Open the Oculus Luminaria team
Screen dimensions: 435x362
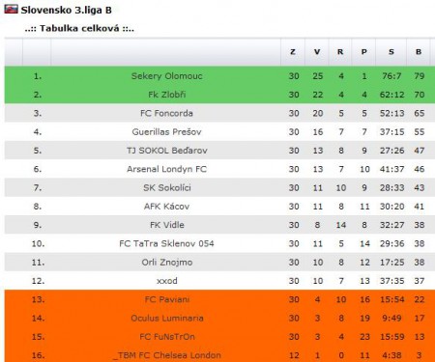[166, 319]
